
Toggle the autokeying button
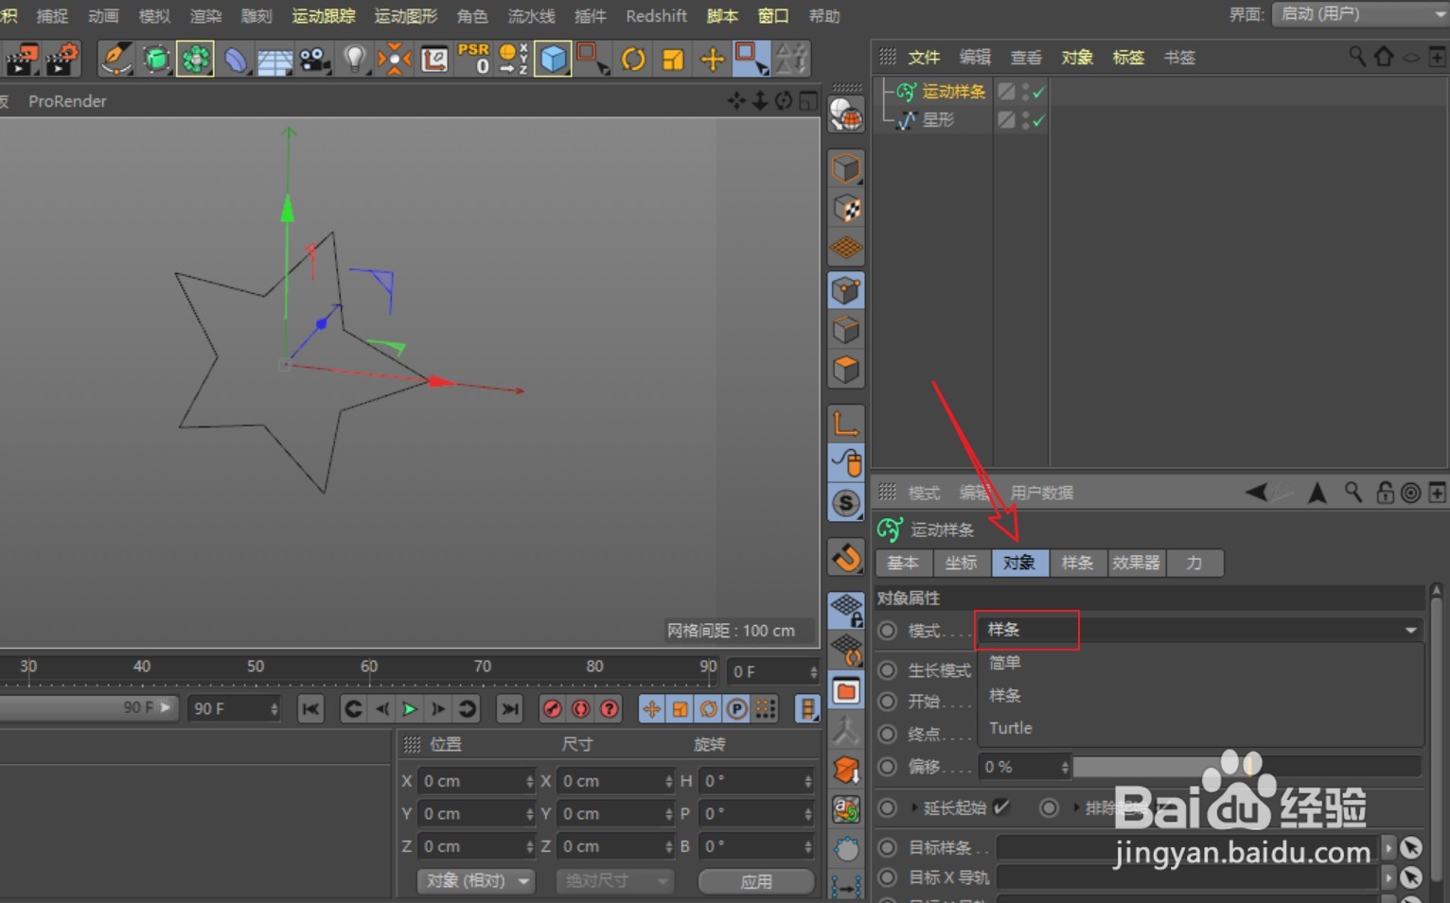[x=581, y=708]
